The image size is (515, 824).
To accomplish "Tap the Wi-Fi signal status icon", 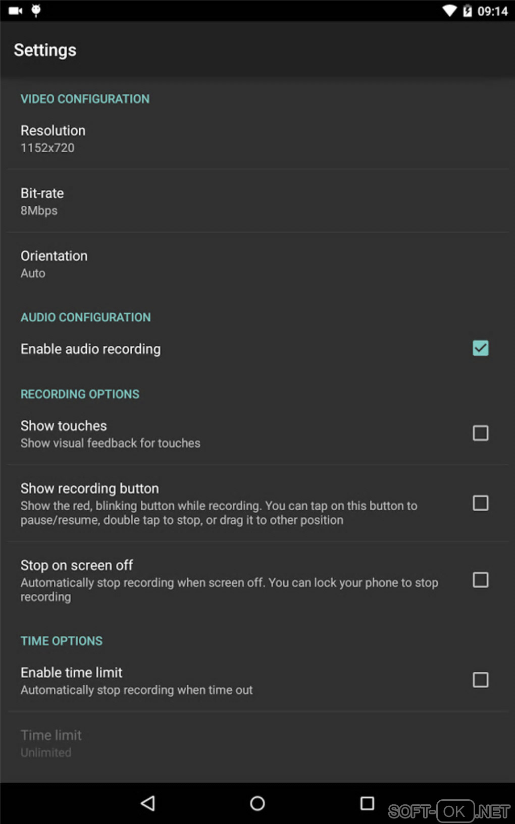I will click(x=449, y=11).
